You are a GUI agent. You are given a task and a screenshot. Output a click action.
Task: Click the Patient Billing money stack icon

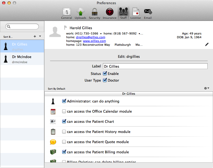pos(53,152)
